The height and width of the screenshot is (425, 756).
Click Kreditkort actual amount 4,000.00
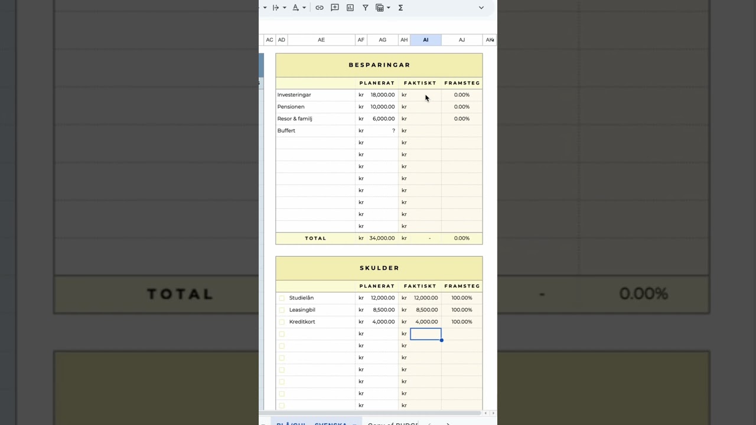pos(426,322)
